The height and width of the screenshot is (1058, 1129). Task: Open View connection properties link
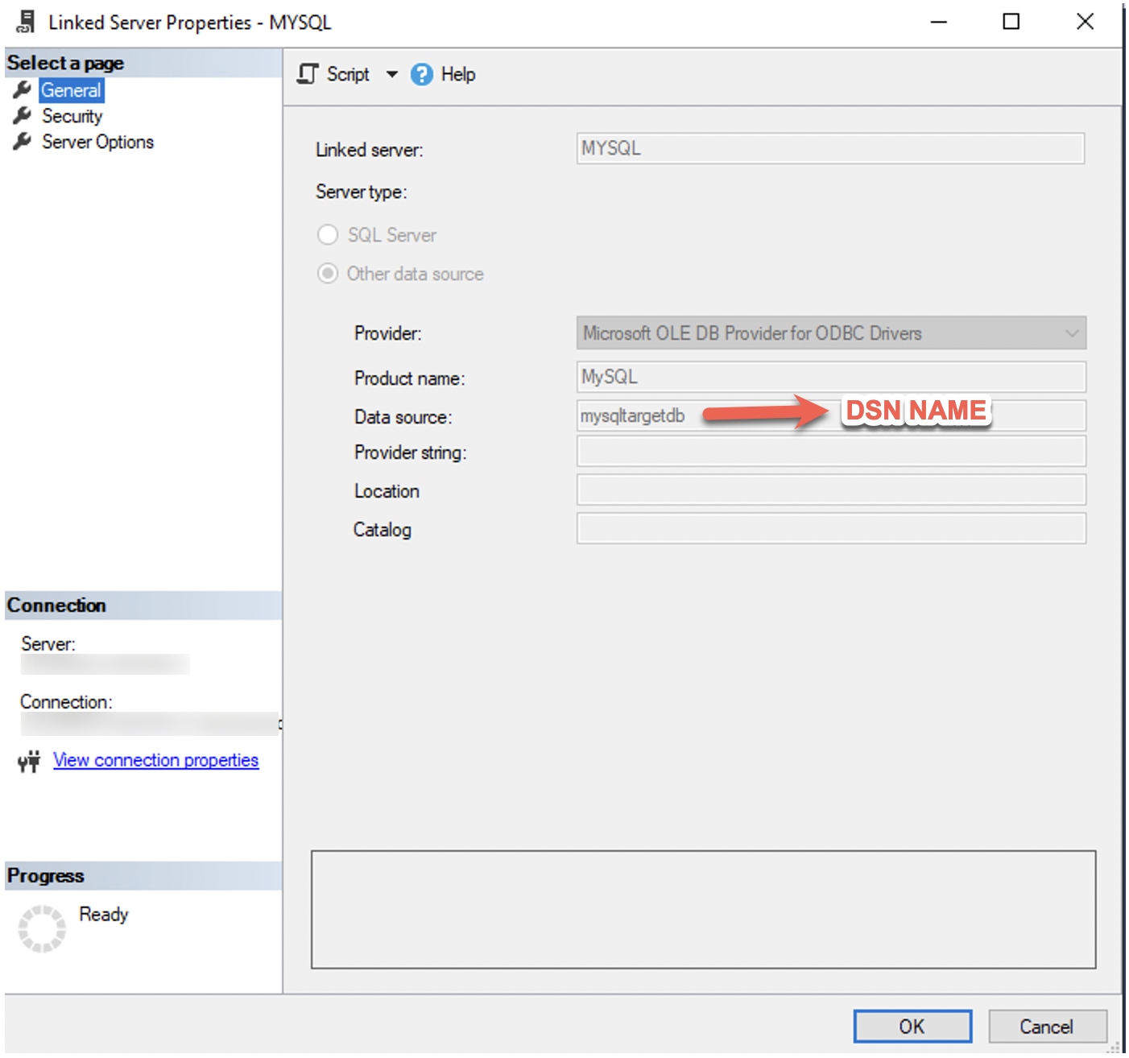(x=156, y=760)
